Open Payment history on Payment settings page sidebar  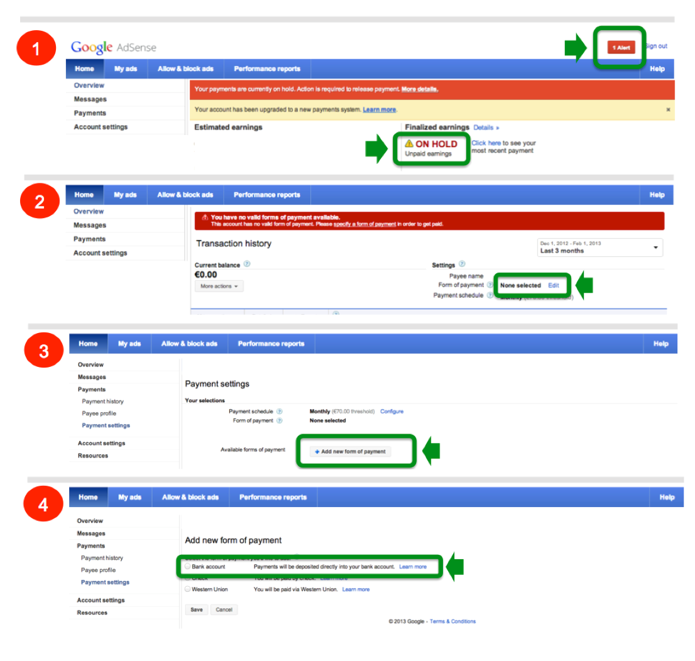(103, 402)
